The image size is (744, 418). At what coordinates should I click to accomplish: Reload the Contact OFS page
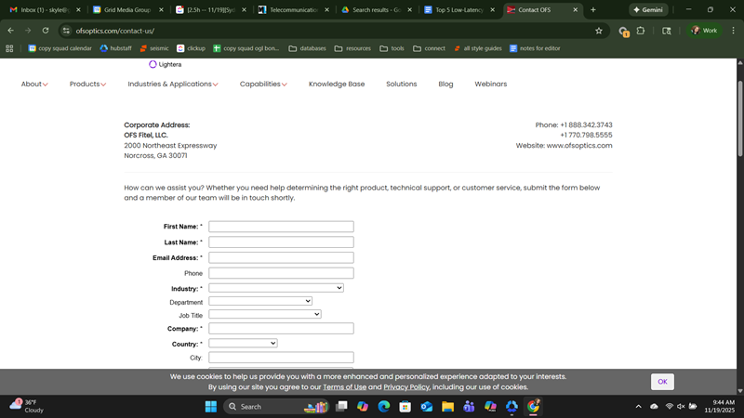point(45,31)
